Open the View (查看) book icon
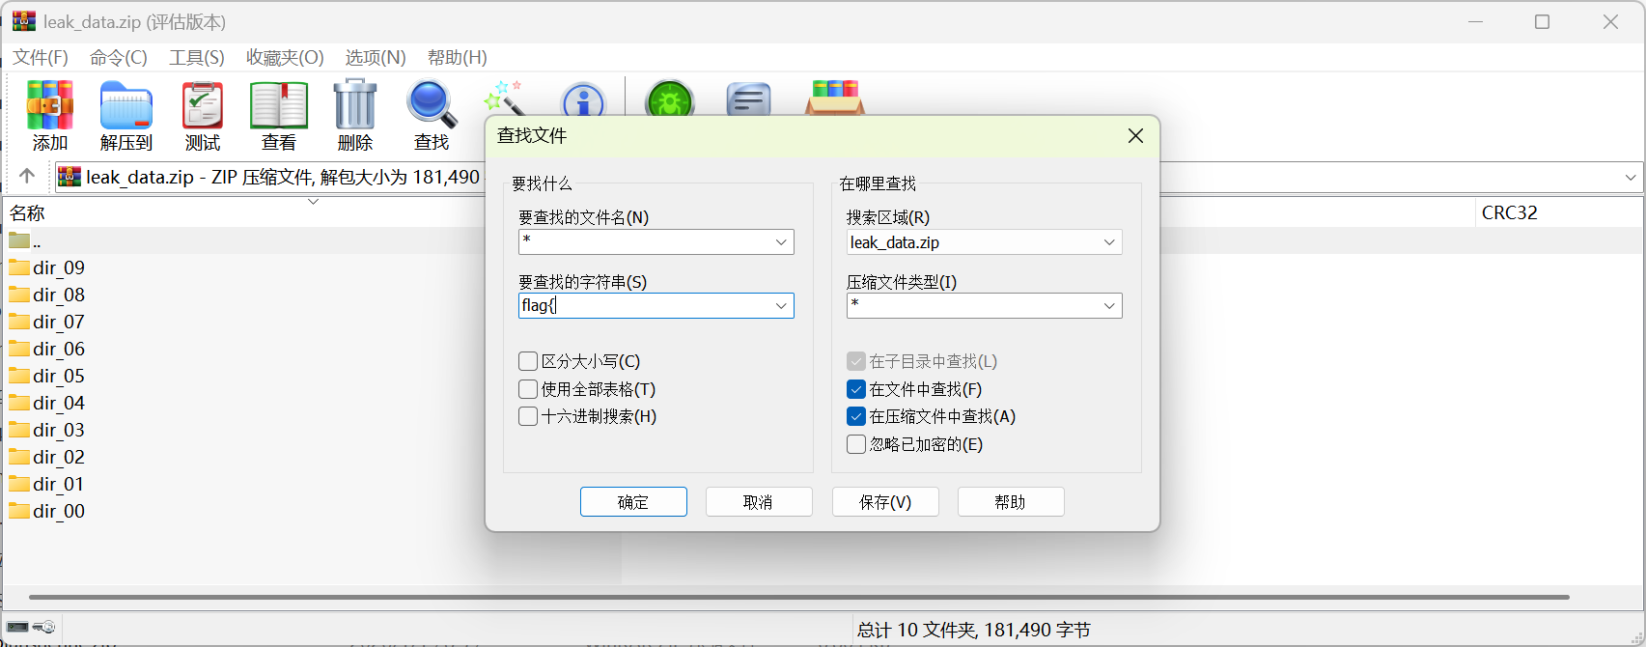Viewport: 1646px width, 647px height. (279, 106)
